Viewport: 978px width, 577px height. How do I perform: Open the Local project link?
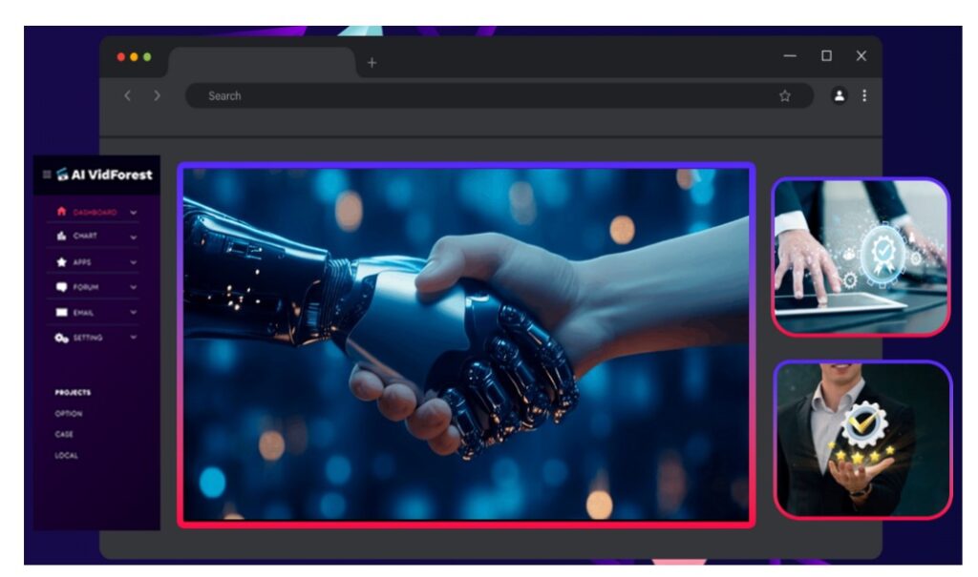click(66, 456)
